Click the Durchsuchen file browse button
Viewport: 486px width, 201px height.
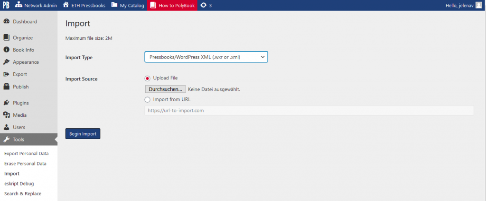(165, 89)
